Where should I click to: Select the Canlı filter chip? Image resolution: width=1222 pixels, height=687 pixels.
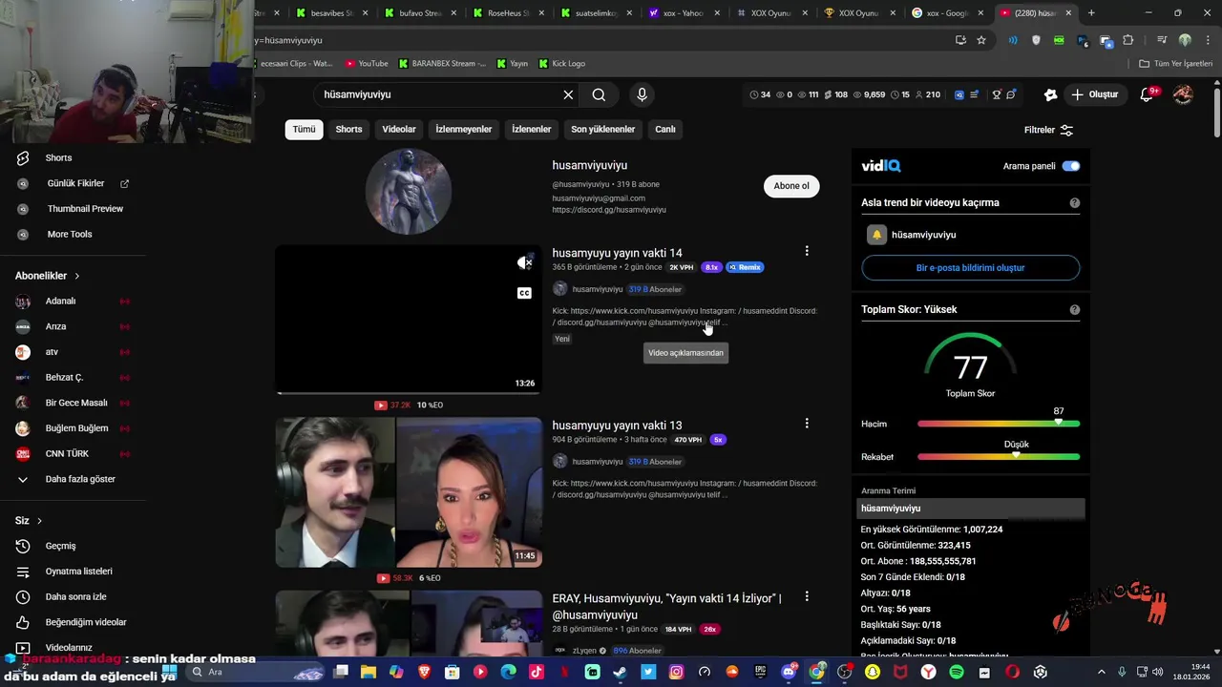[x=665, y=129]
